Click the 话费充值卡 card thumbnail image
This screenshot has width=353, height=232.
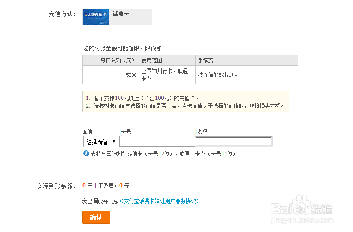(x=96, y=17)
